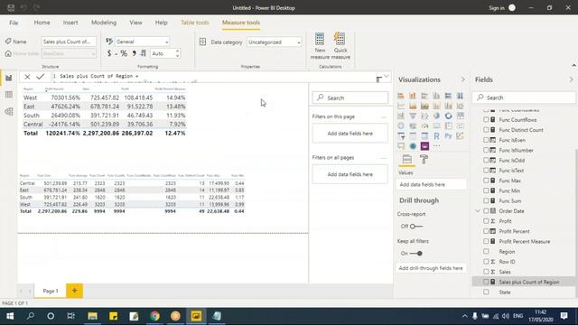578x325 pixels.
Task: Select the R script visual
Action: click(436, 136)
